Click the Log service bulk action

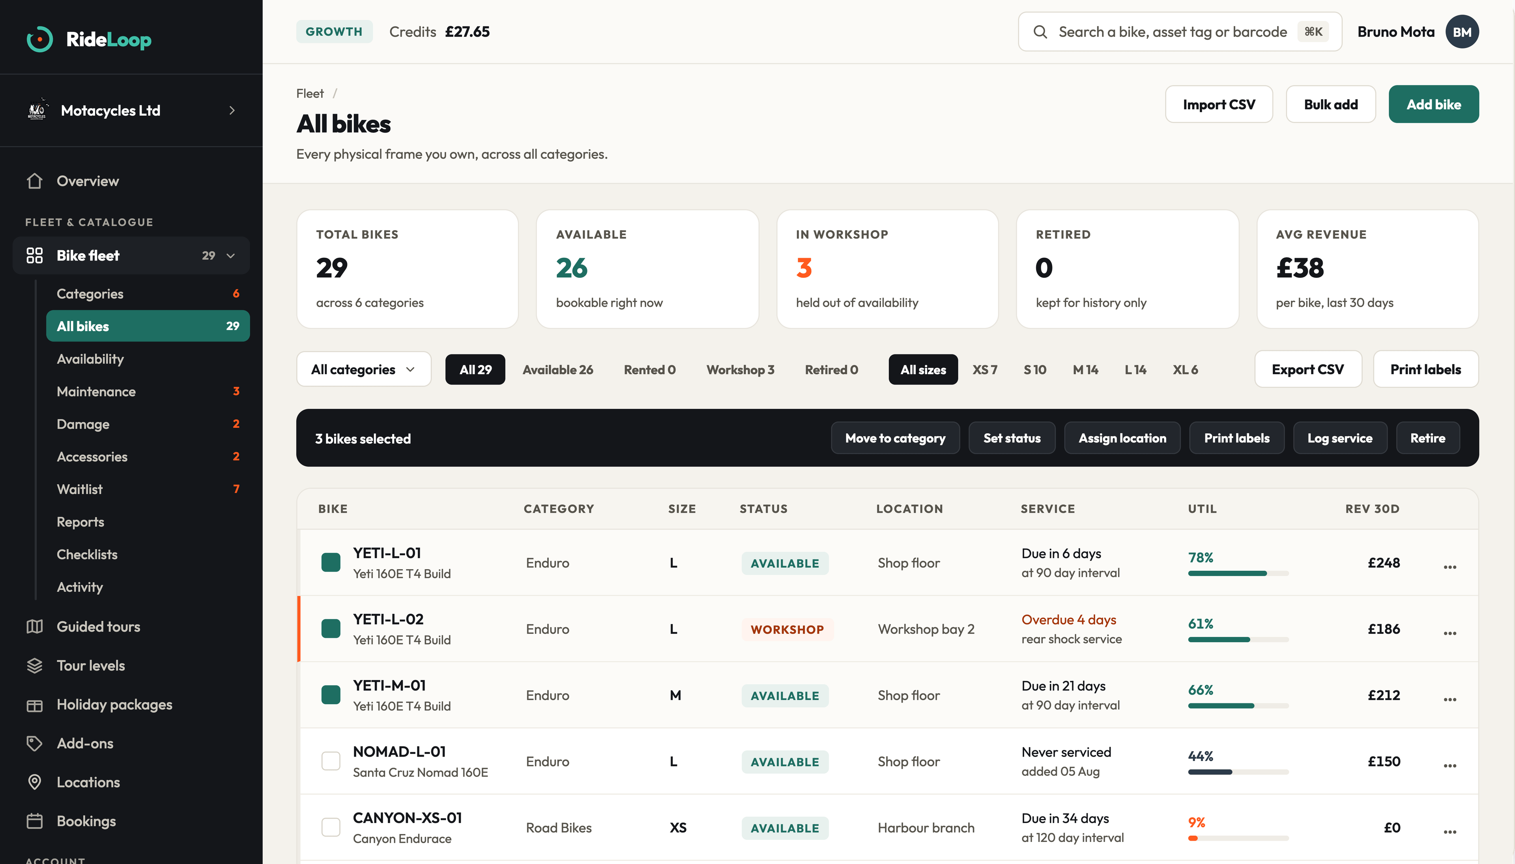click(x=1339, y=438)
